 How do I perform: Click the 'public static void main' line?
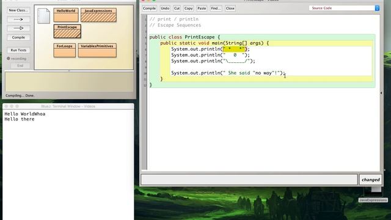click(x=214, y=43)
